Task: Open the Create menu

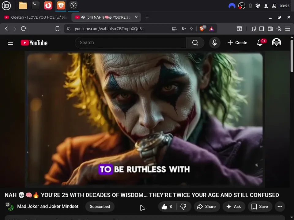Action: (237, 43)
